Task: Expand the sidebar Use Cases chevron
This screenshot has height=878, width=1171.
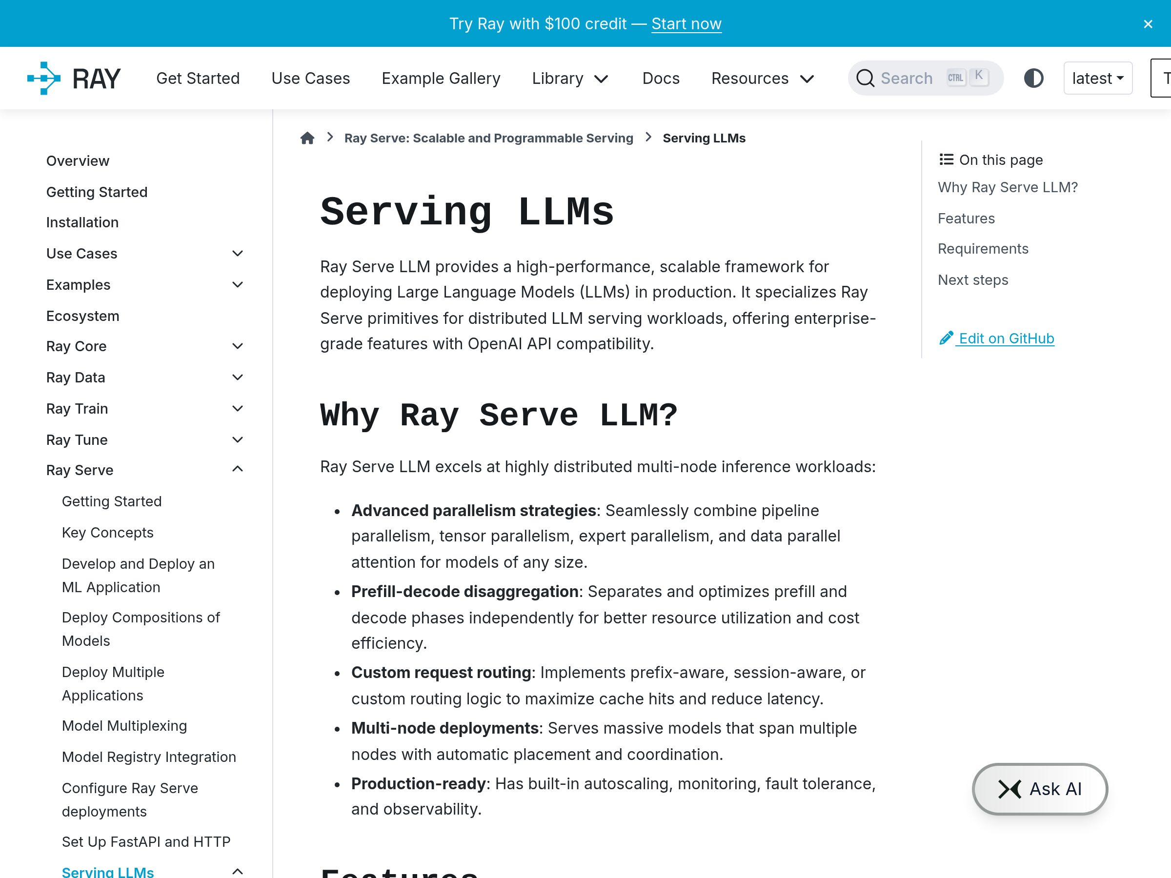Action: [x=238, y=254]
